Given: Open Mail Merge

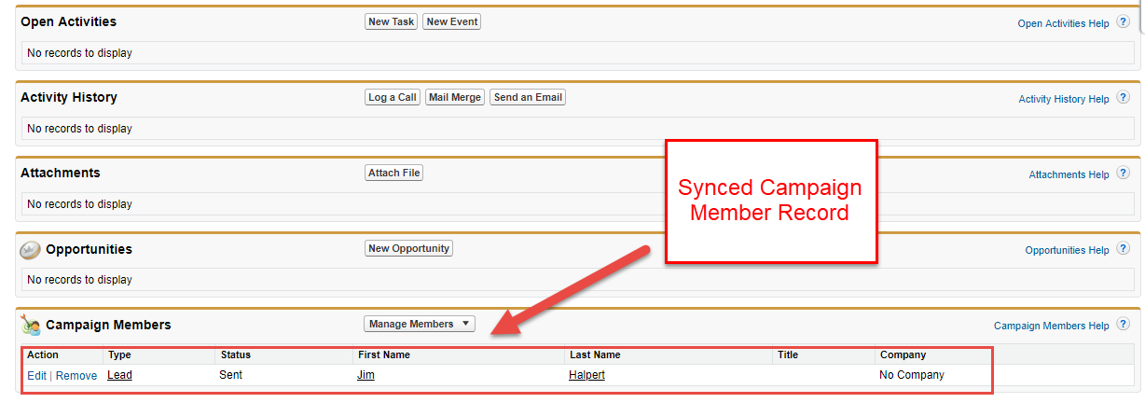Looking at the screenshot, I should tap(455, 97).
